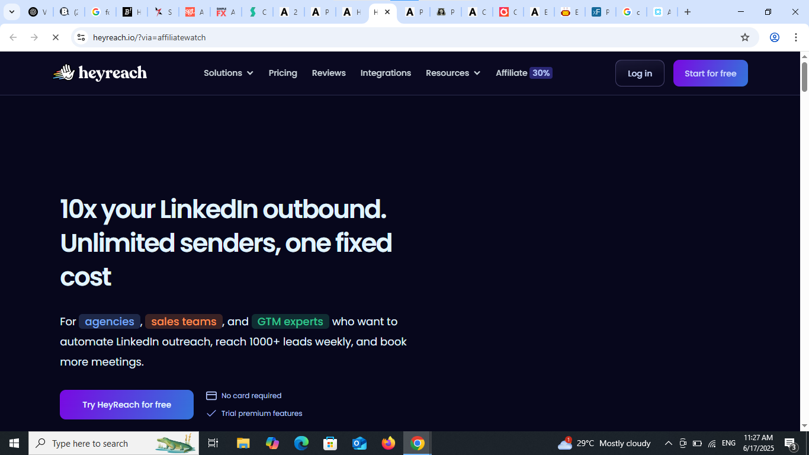The width and height of the screenshot is (809, 455).
Task: Click the heyreach logo
Action: [99, 73]
